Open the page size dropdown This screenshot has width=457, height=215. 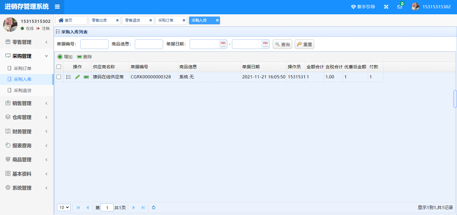coord(64,208)
